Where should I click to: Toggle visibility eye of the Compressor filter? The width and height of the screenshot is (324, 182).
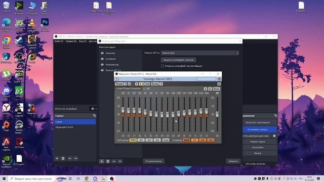[x=102, y=65]
